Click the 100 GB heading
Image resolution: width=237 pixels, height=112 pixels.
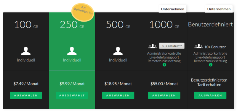point(26,25)
